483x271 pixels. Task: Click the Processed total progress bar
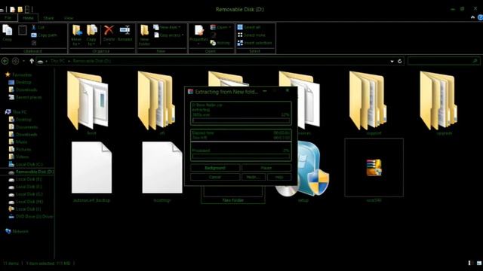(241, 156)
